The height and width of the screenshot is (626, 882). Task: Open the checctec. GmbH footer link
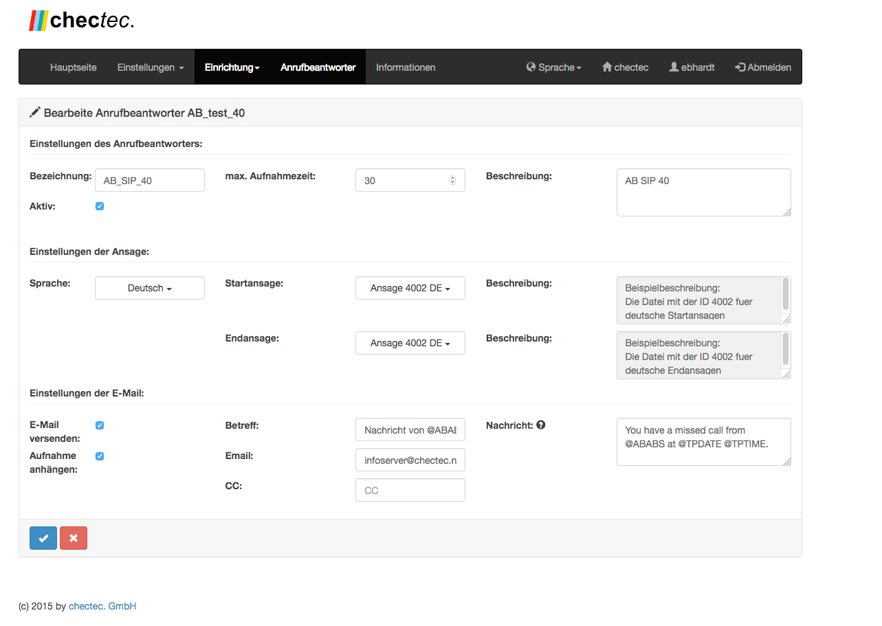(x=102, y=606)
